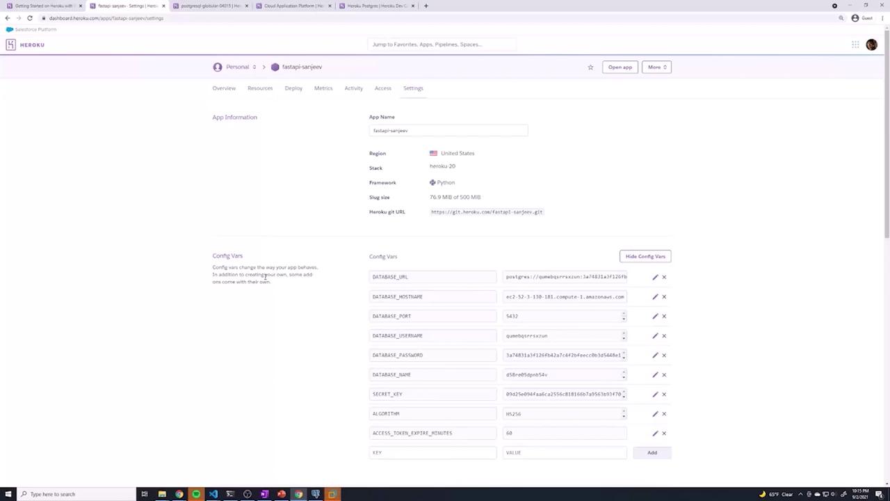The height and width of the screenshot is (501, 890).
Task: Expand the DATABASE_NAME value field
Action: click(624, 374)
